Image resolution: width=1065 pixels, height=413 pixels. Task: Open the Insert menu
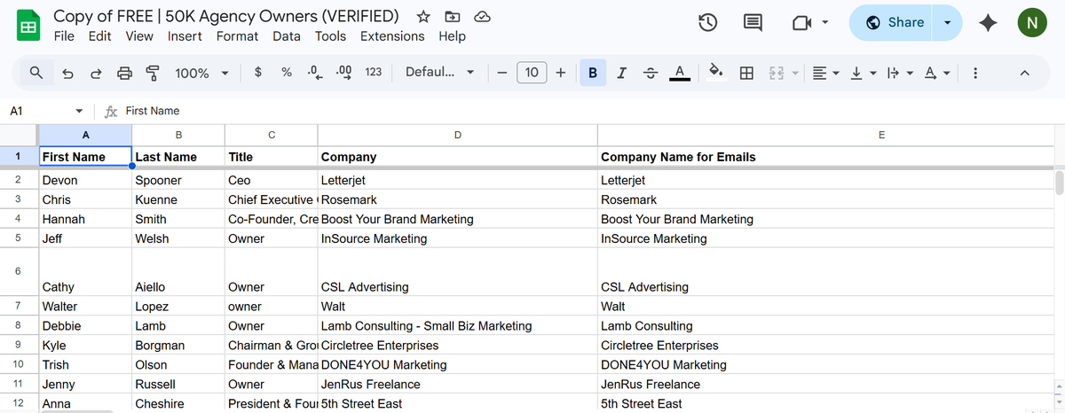click(185, 36)
